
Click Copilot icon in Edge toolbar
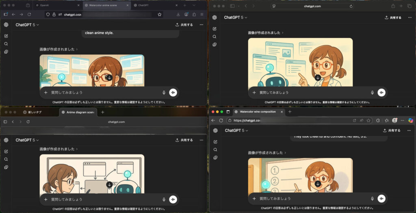point(410,120)
